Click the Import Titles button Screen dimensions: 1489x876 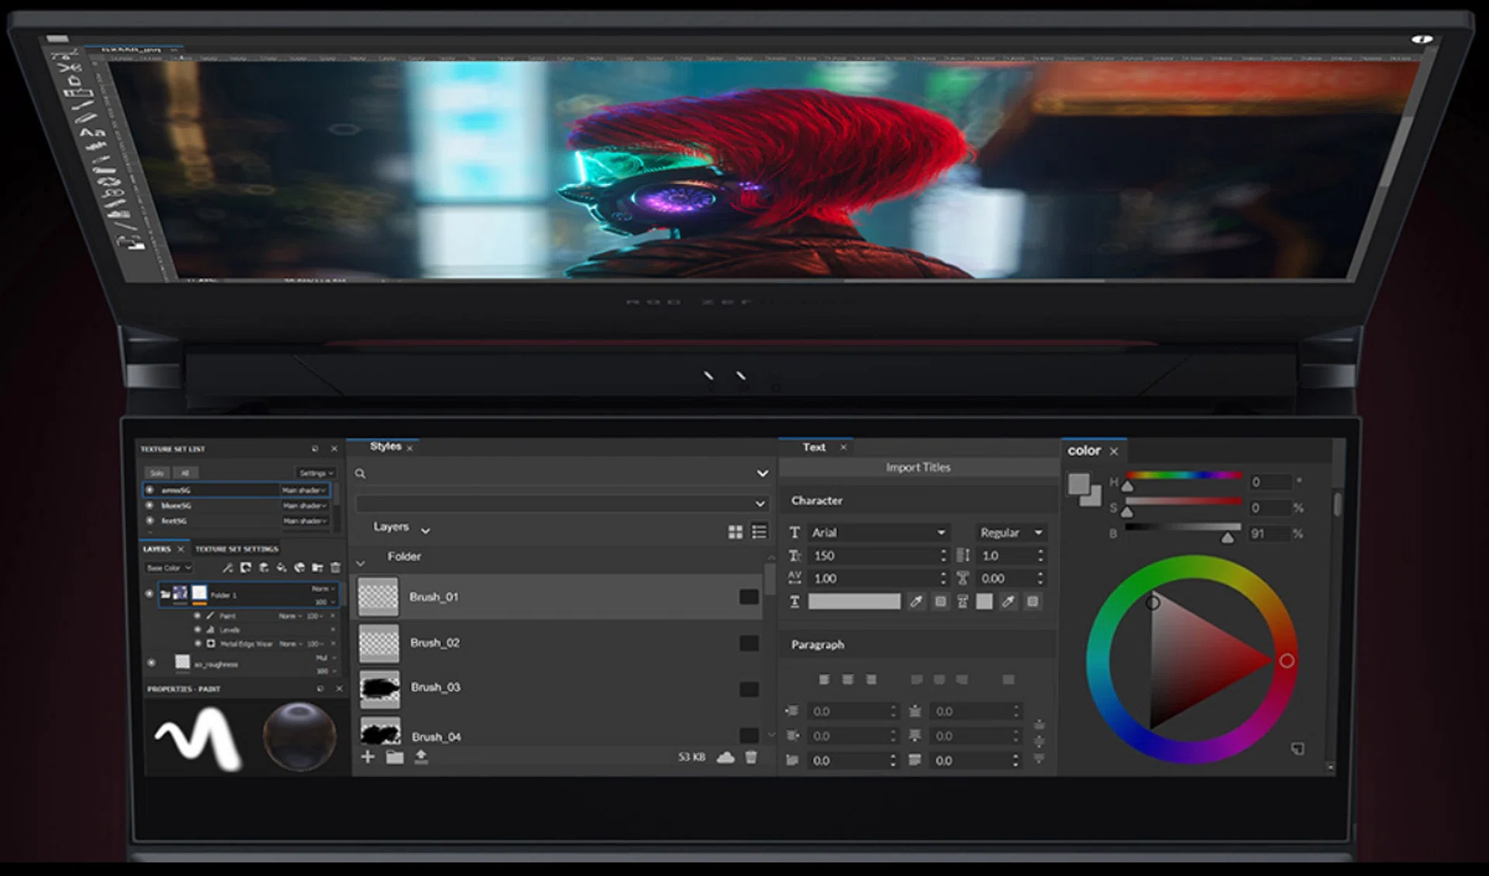point(917,467)
